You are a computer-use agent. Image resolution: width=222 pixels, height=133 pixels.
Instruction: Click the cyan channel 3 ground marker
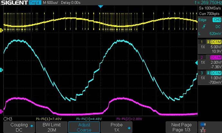pyautogui.click(x=1, y=70)
